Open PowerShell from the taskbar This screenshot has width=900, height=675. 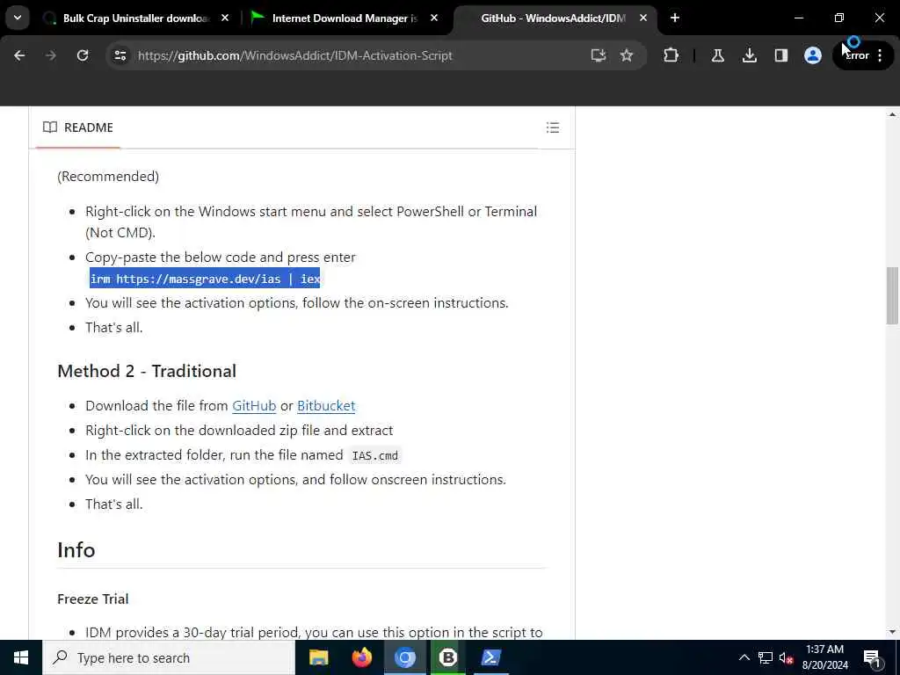point(490,657)
